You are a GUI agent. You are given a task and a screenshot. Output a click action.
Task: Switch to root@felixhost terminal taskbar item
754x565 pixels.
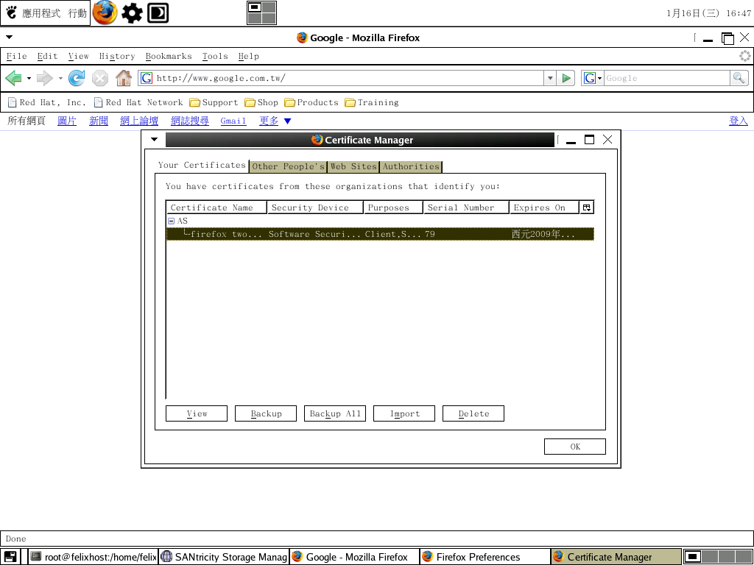(x=94, y=557)
